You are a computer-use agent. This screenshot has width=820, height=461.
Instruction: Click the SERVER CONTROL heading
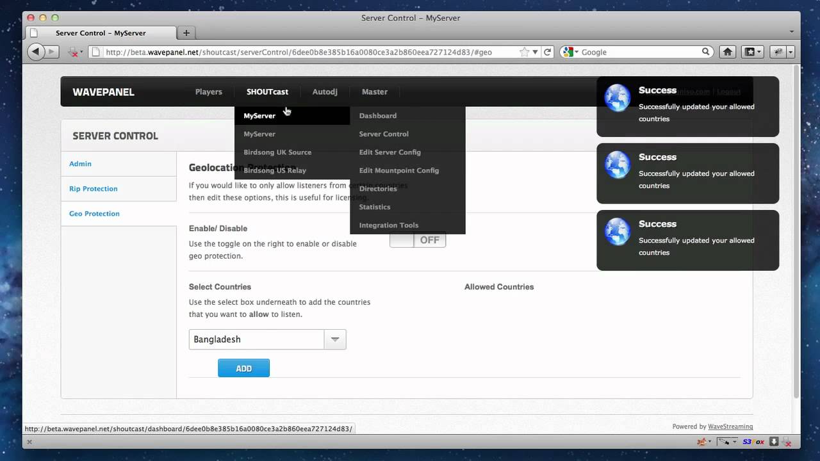(115, 136)
